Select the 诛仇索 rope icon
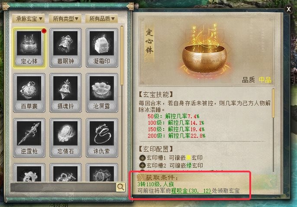 [102, 138]
